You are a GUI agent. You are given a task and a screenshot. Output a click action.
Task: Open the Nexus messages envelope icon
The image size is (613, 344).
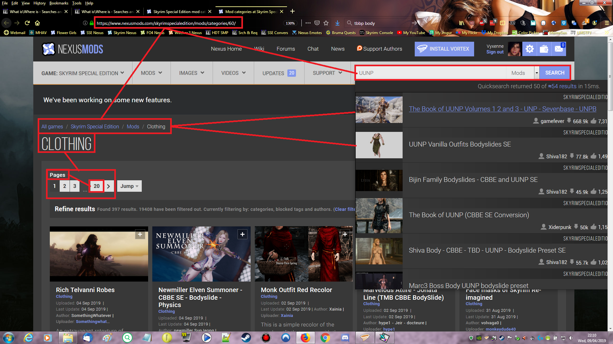coord(559,49)
